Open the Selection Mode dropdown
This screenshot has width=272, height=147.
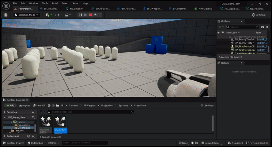click(27, 15)
